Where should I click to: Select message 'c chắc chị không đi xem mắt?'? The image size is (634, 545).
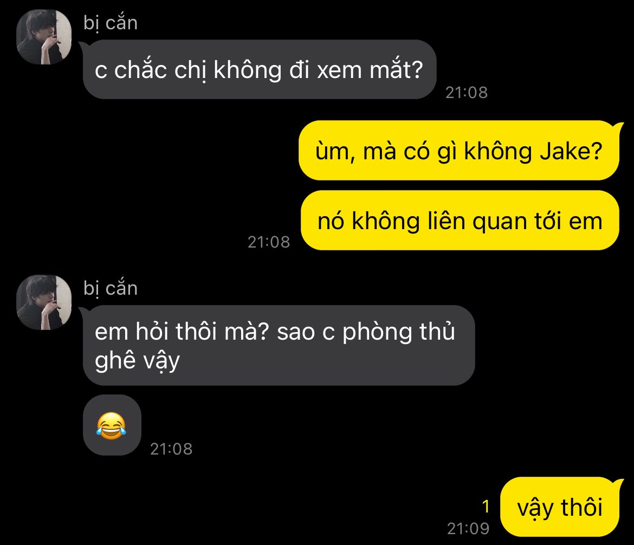tap(259, 69)
